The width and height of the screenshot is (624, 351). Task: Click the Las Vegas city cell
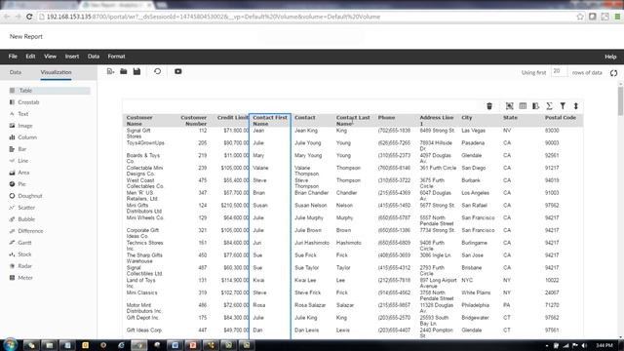473,131
